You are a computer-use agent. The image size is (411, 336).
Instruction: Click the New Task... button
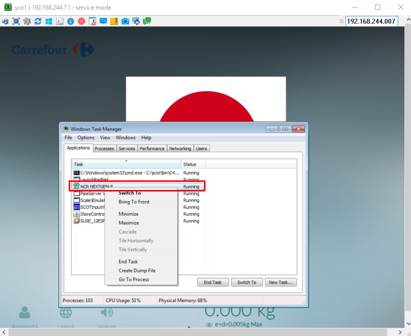coord(281,282)
